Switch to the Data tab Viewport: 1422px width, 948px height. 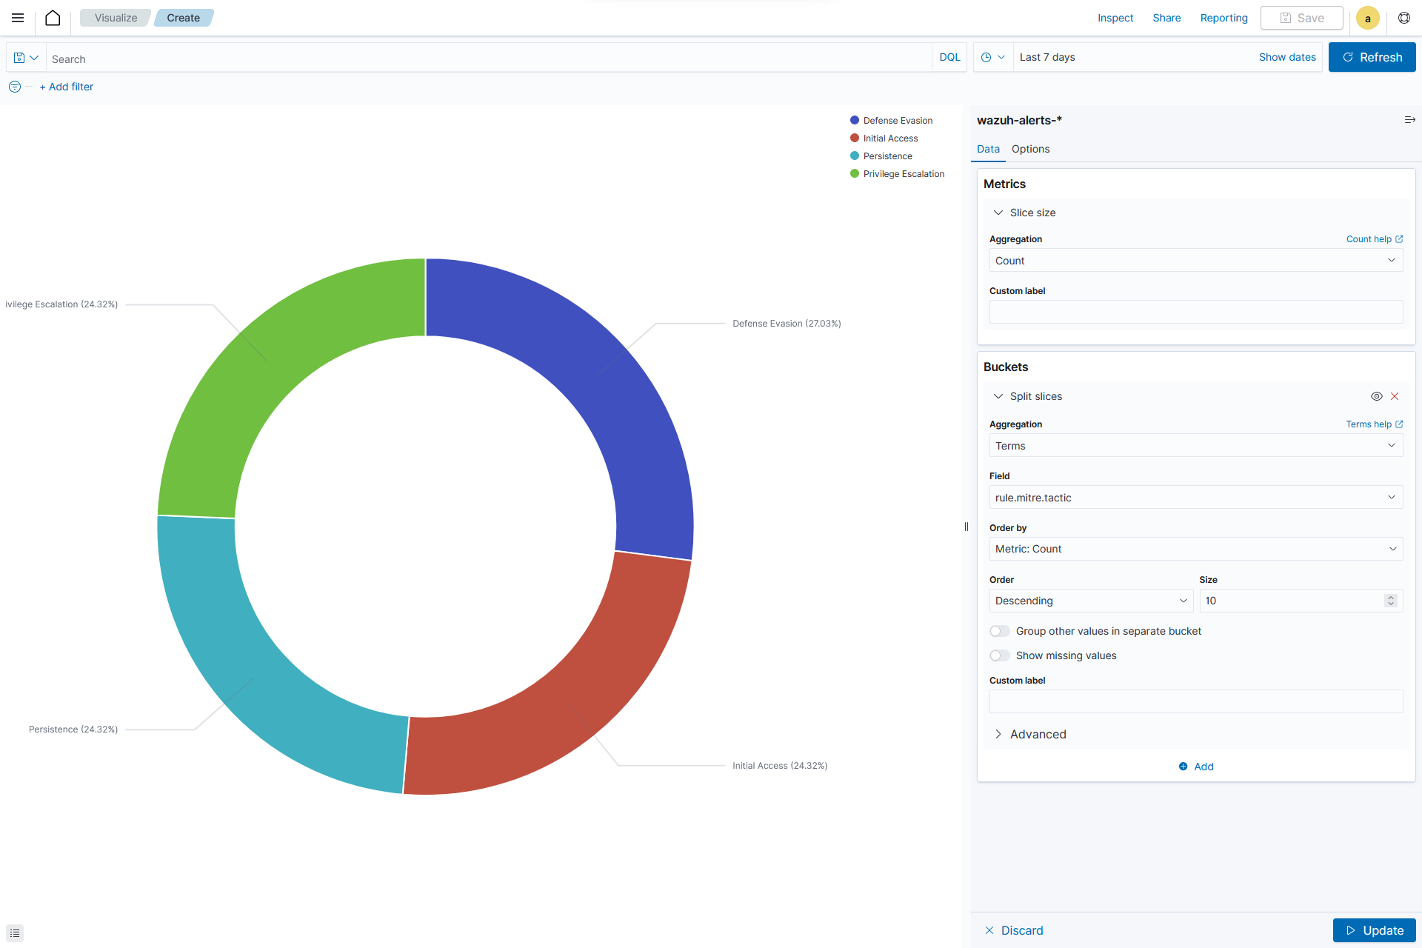click(988, 148)
